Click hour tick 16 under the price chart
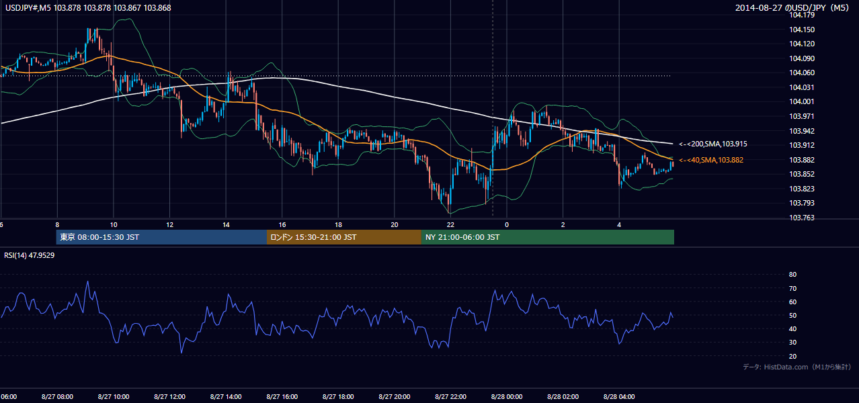 [x=282, y=224]
